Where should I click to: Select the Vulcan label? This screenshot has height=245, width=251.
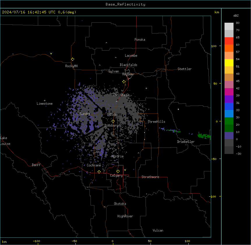pos(158,230)
